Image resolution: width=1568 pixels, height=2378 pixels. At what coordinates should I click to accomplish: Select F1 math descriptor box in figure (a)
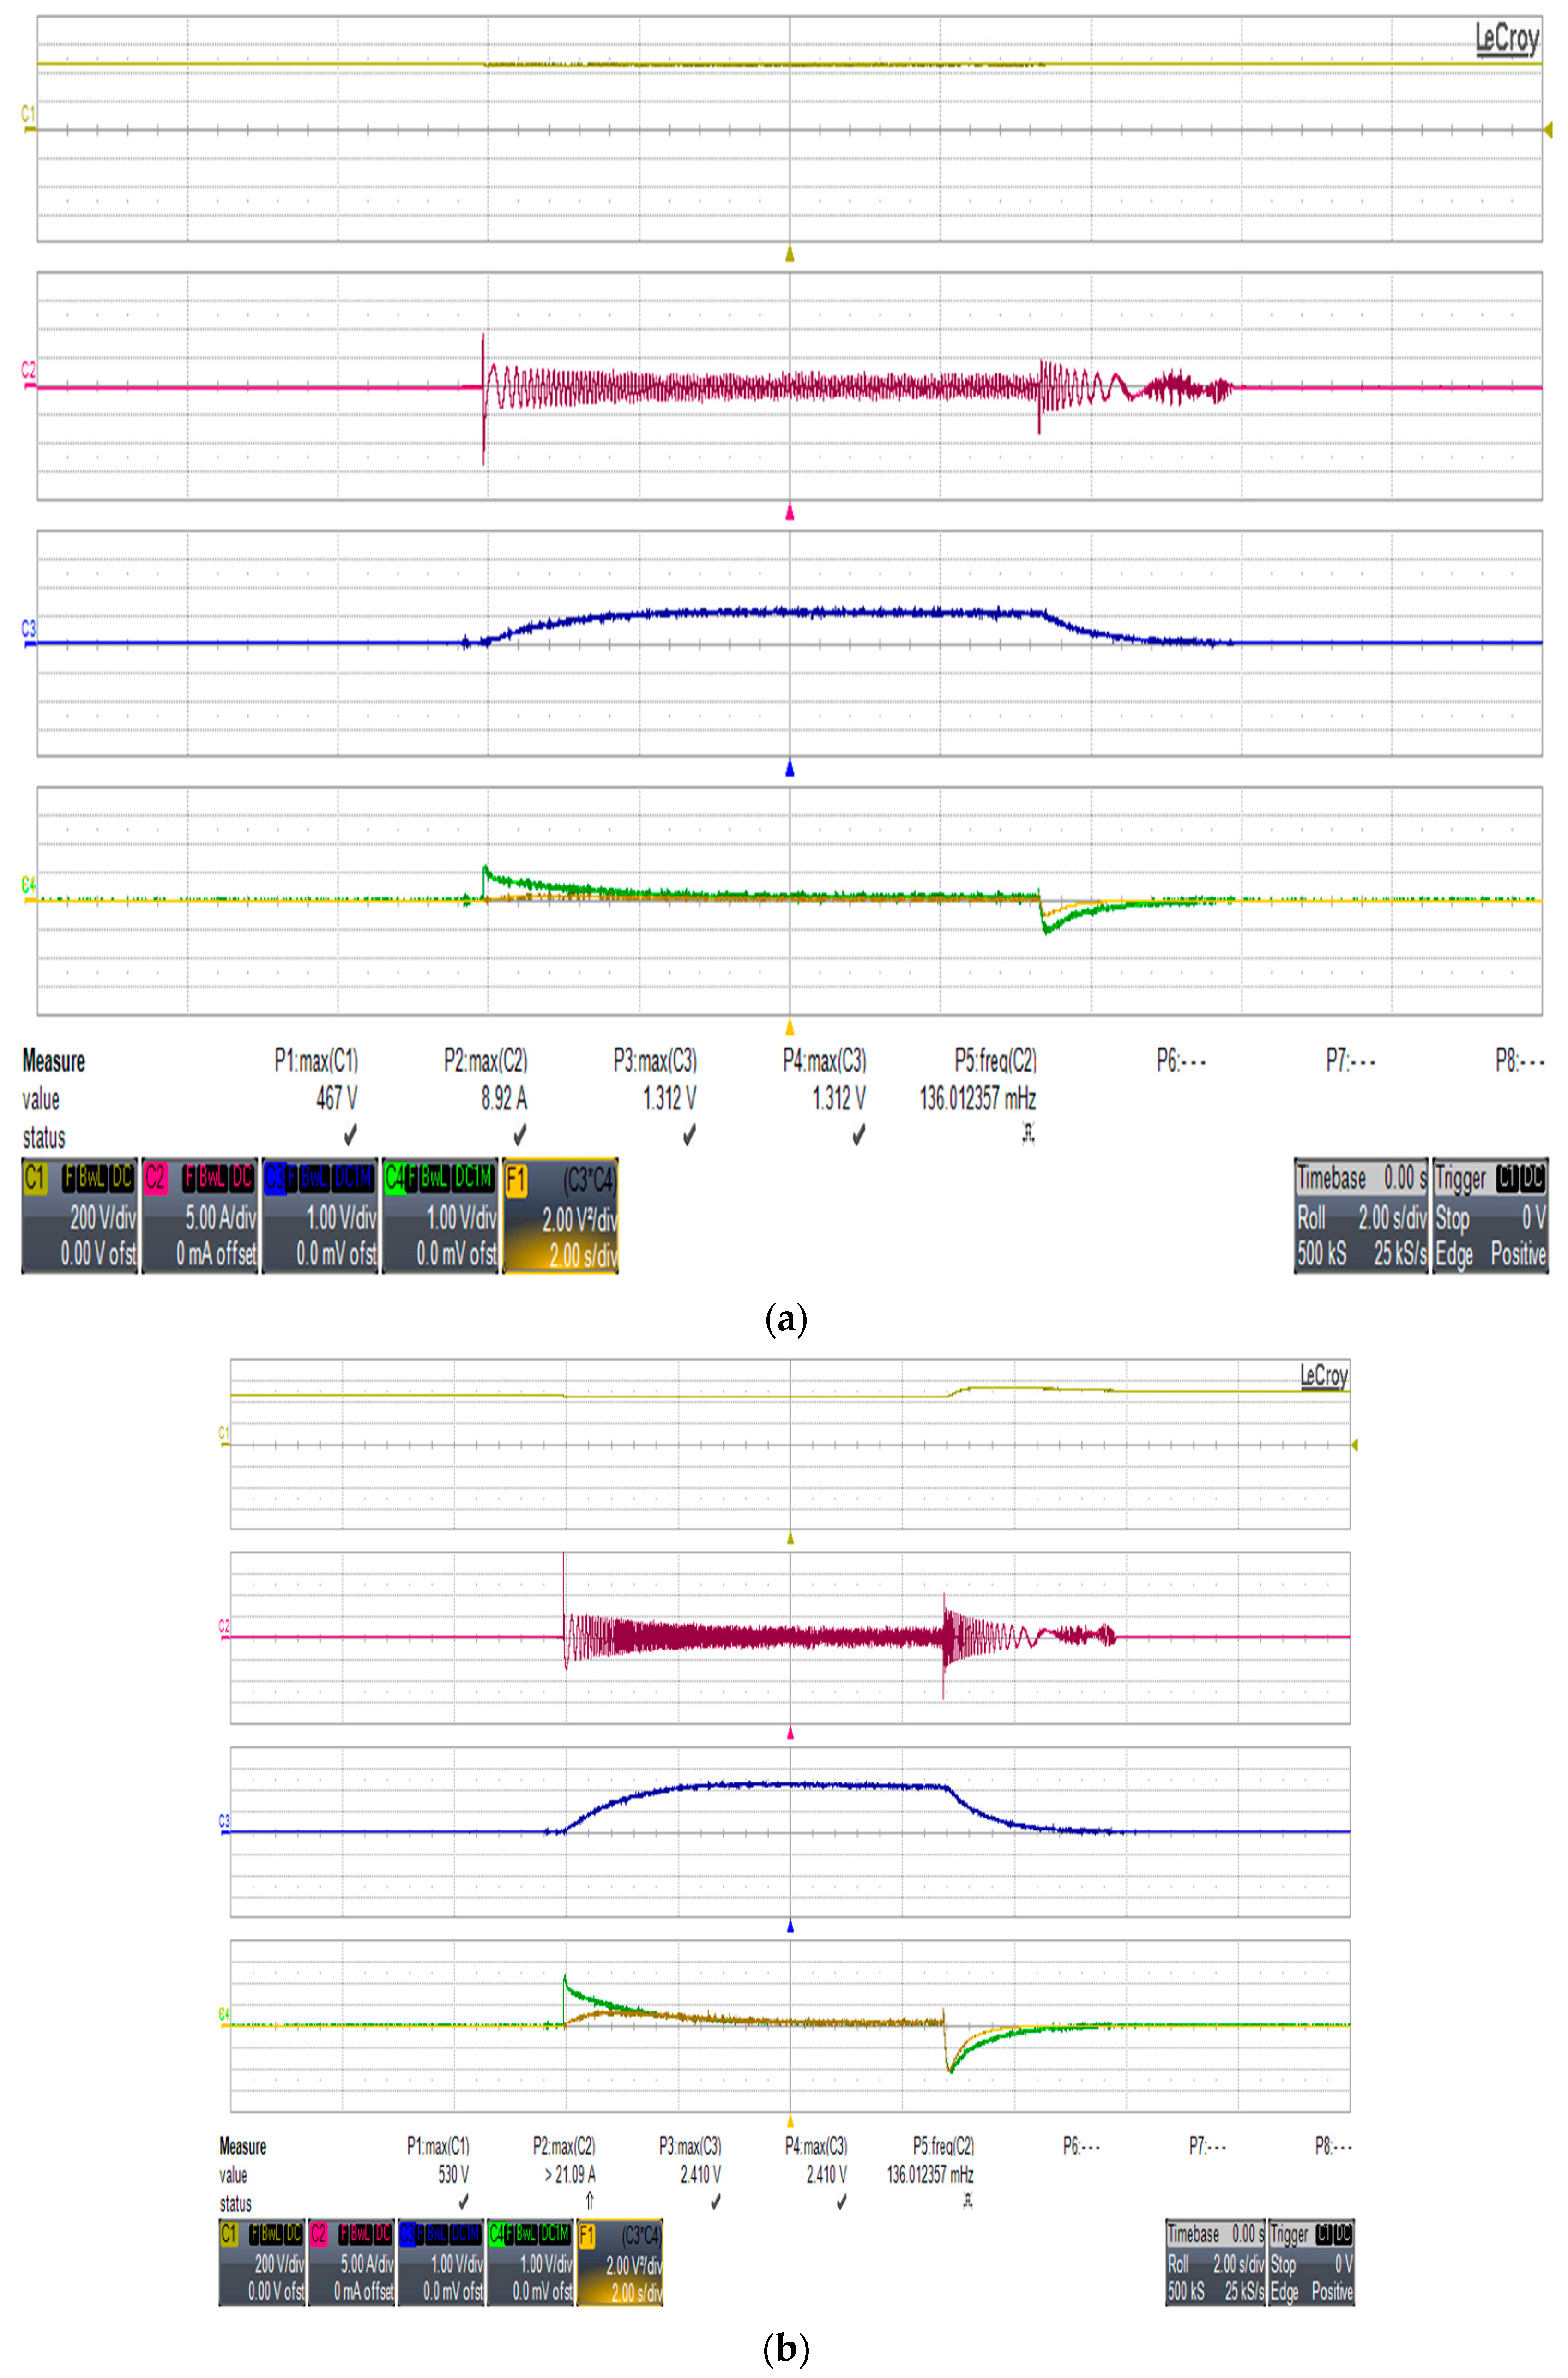pyautogui.click(x=560, y=1216)
